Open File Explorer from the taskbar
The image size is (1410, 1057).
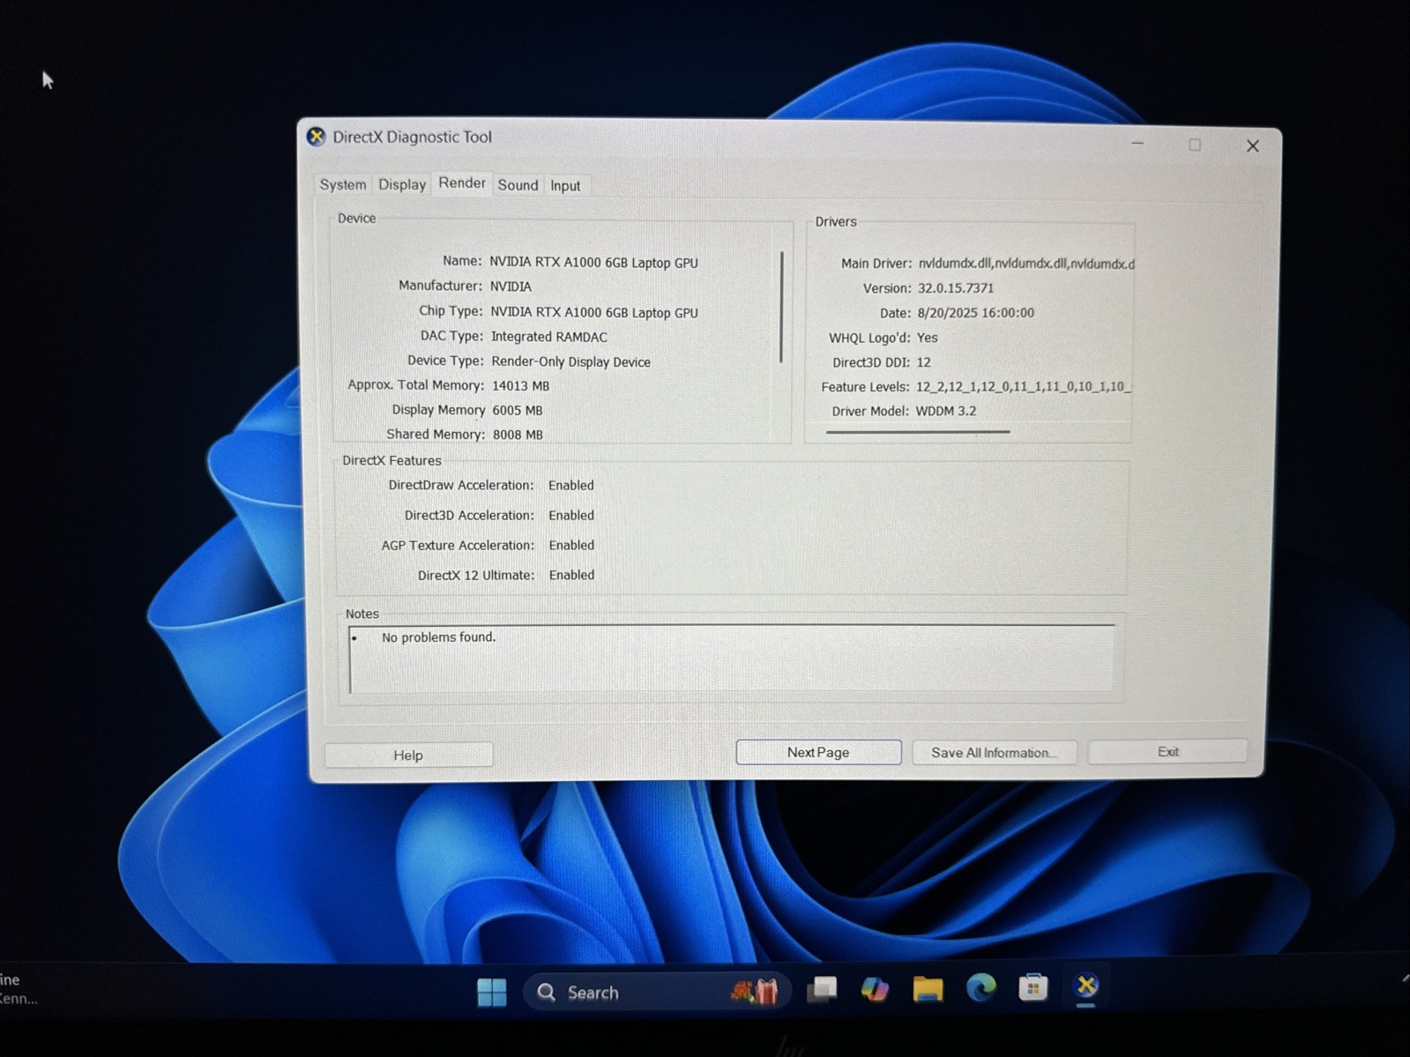(x=928, y=989)
